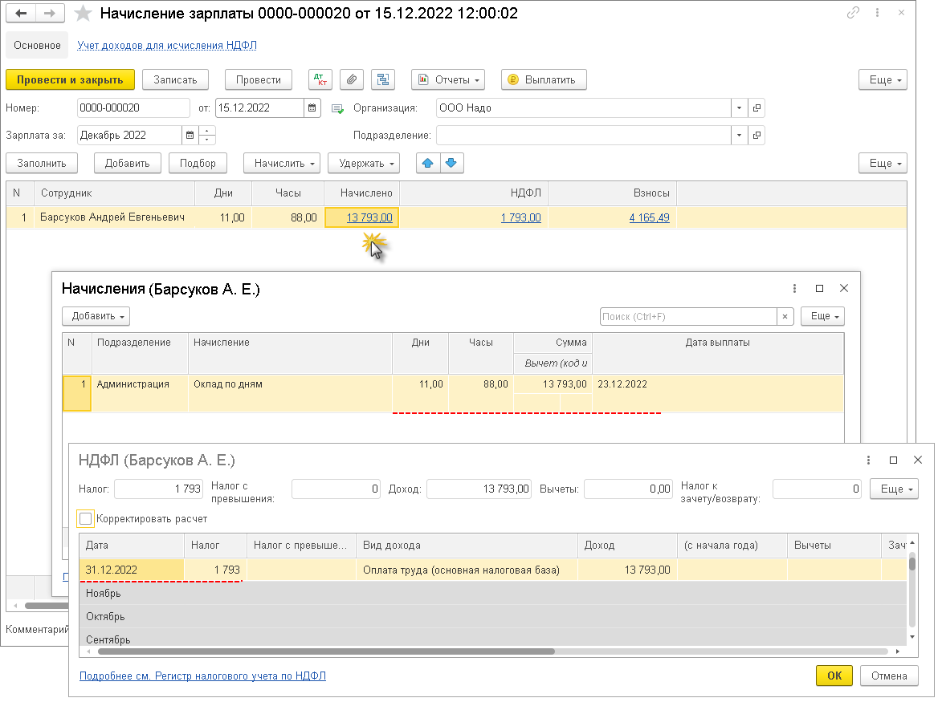Expand Добавить dropdown in Начисления window
This screenshot has height=702, width=938.
tap(96, 316)
